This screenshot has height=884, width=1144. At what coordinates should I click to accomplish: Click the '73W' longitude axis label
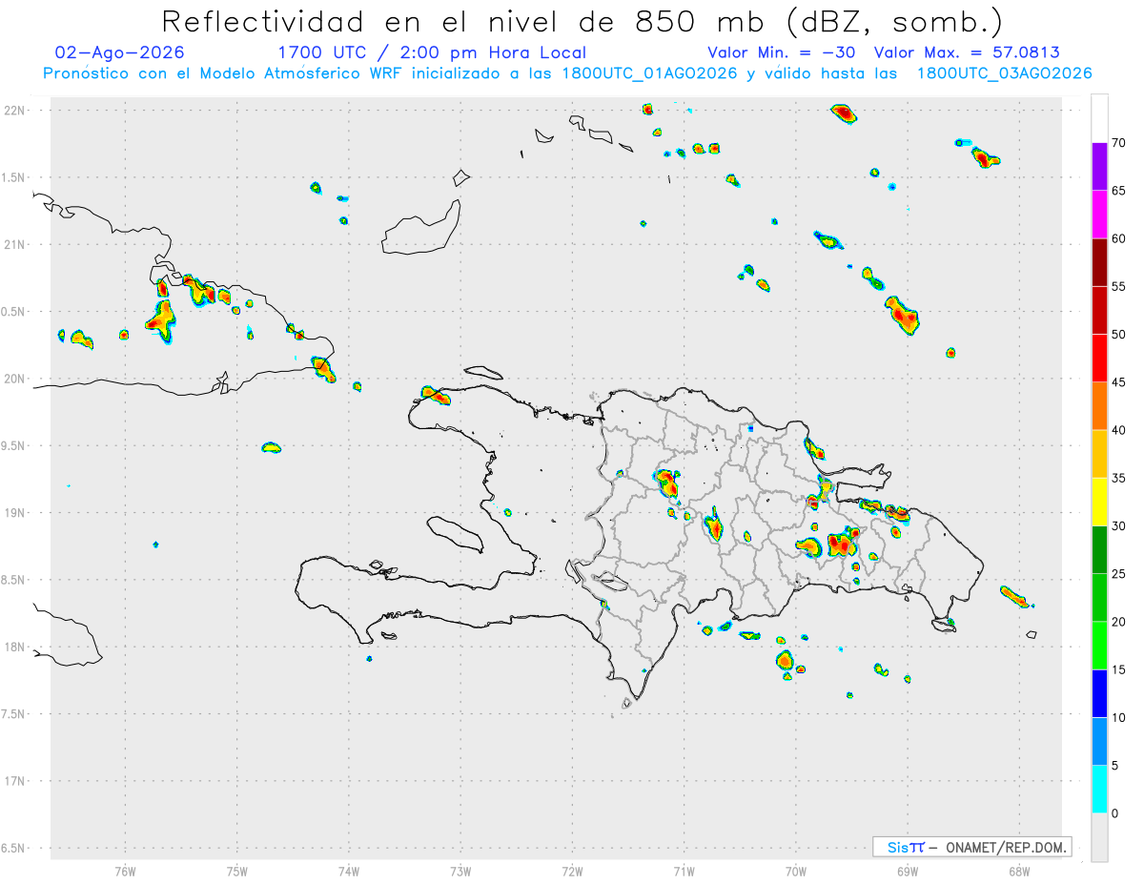pyautogui.click(x=460, y=871)
